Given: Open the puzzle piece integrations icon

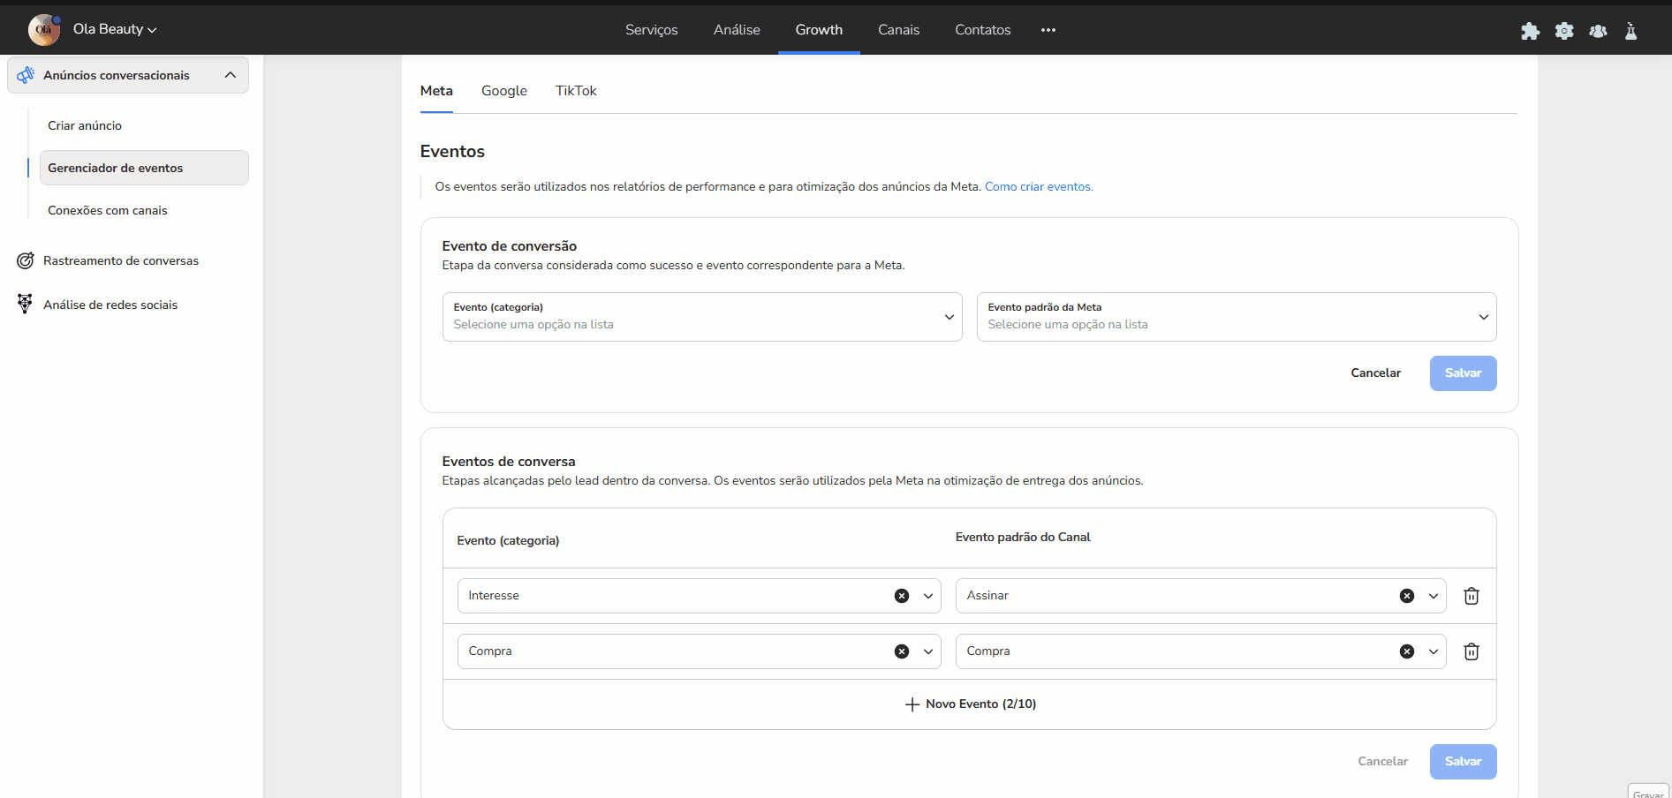Looking at the screenshot, I should click(1530, 31).
